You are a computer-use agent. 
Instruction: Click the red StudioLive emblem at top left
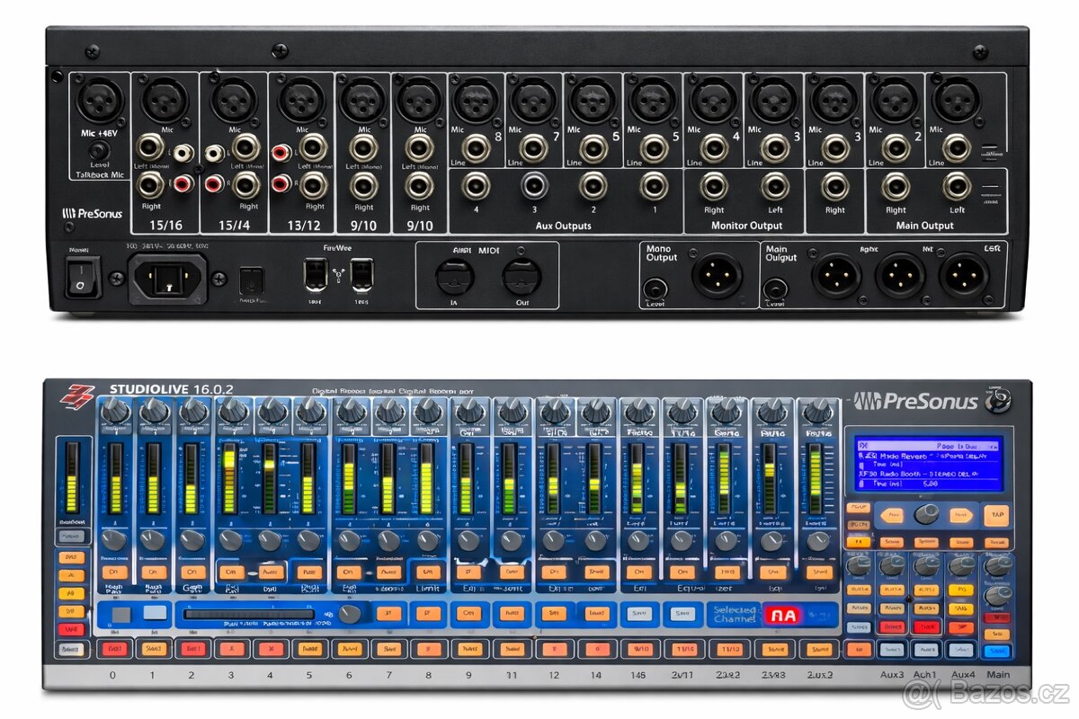click(x=76, y=395)
